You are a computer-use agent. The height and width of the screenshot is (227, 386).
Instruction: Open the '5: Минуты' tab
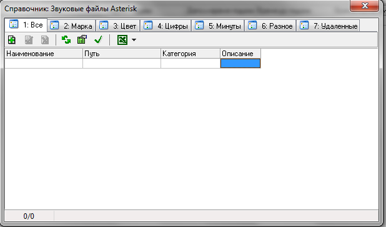pyautogui.click(x=218, y=26)
